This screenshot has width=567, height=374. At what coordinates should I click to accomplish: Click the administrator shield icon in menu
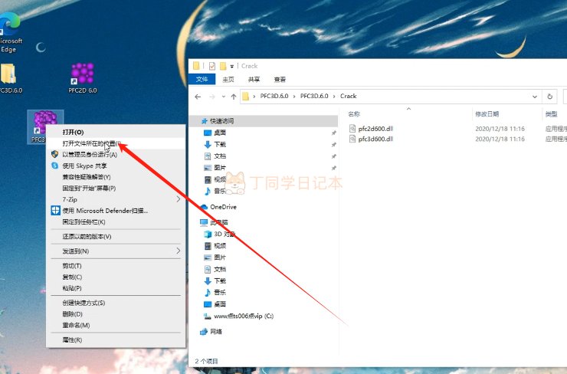click(x=54, y=155)
